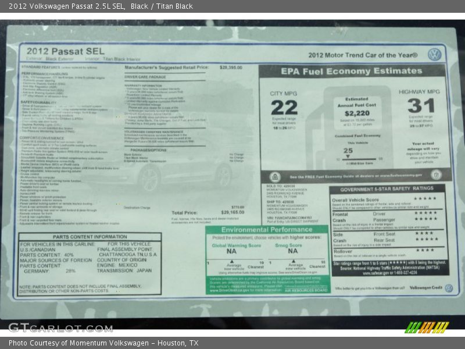Click the Parts Content Information box

pos(90,263)
